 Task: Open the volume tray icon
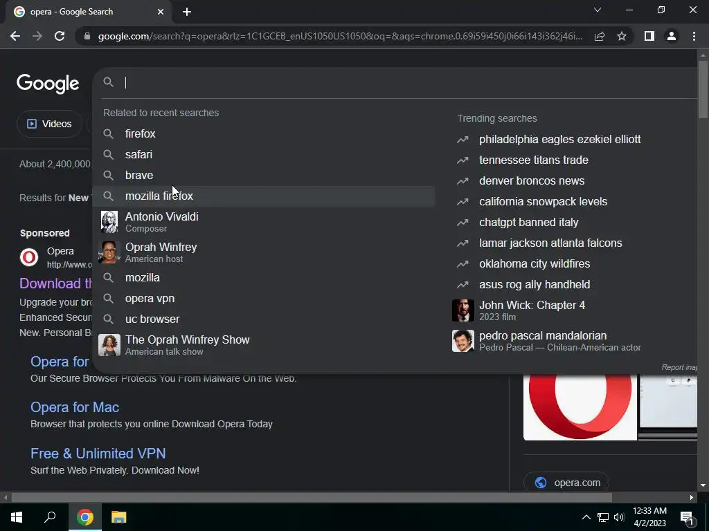point(619,517)
